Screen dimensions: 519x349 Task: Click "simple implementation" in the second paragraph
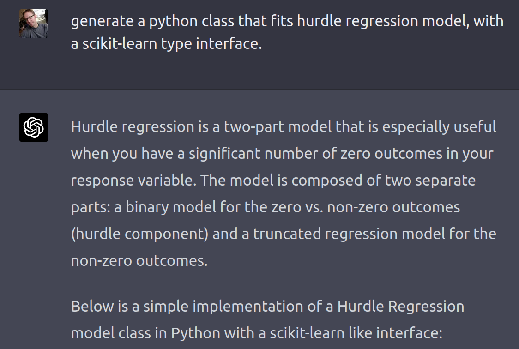point(227,306)
